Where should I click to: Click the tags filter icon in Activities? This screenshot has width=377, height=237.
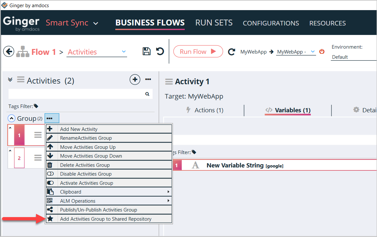pyautogui.click(x=36, y=106)
